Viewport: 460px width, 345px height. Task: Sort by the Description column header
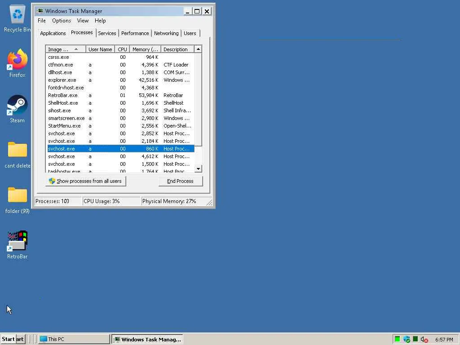pos(177,49)
